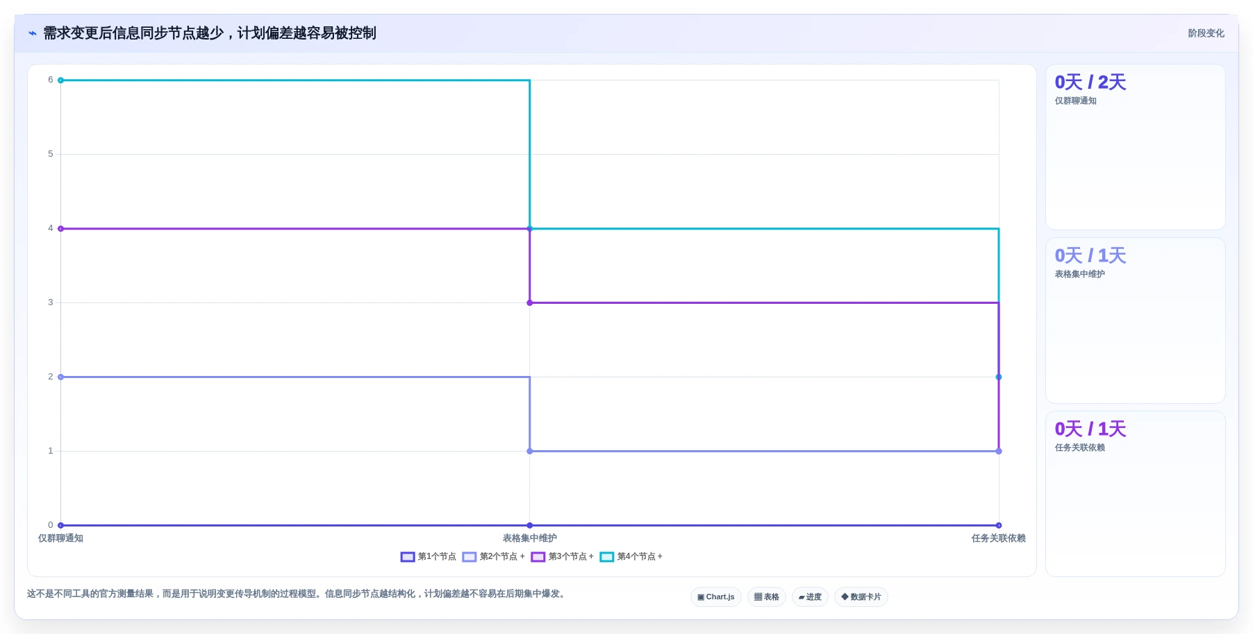Click the y-axis tick label 3
This screenshot has width=1253, height=634.
51,302
